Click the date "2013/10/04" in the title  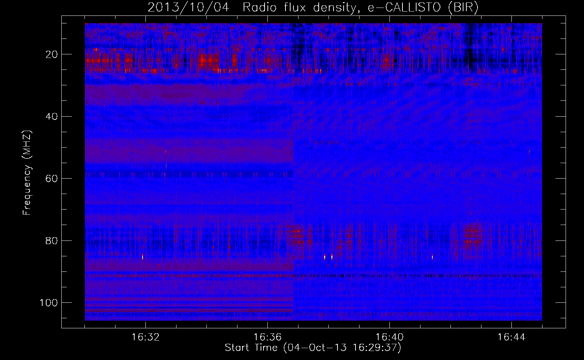pos(188,8)
